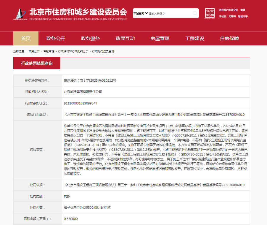Open the 房屋管理 navigation menu
The image size is (267, 225).
click(x=160, y=38)
